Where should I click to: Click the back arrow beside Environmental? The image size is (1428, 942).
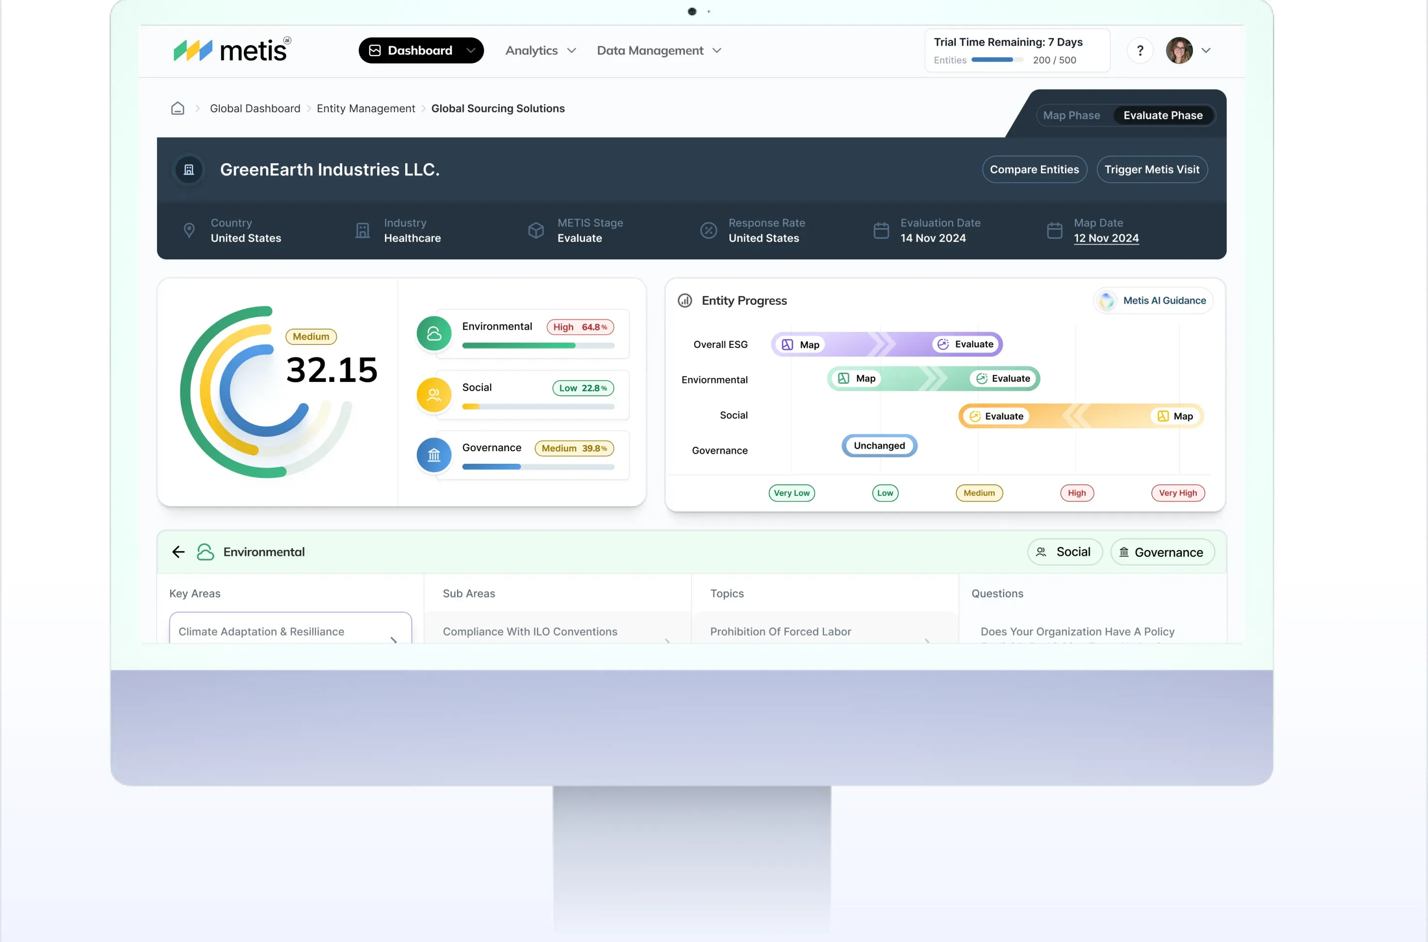[178, 551]
